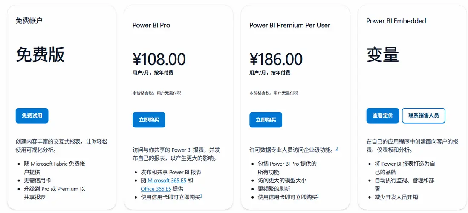Click the 变量 price text
Screen dimensions: 468x213
382,55
